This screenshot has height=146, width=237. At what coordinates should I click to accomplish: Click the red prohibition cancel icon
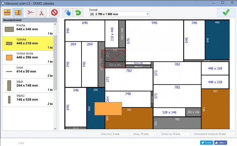pos(54,12)
